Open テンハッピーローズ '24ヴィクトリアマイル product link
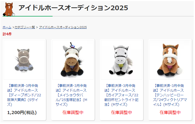The width and height of the screenshot is (195, 124). (170, 95)
